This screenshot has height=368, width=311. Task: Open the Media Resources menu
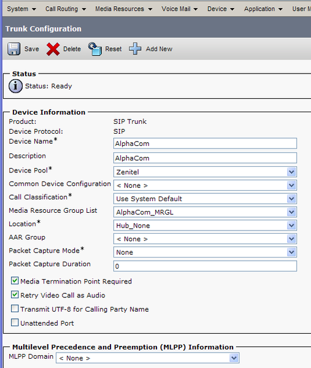(123, 9)
